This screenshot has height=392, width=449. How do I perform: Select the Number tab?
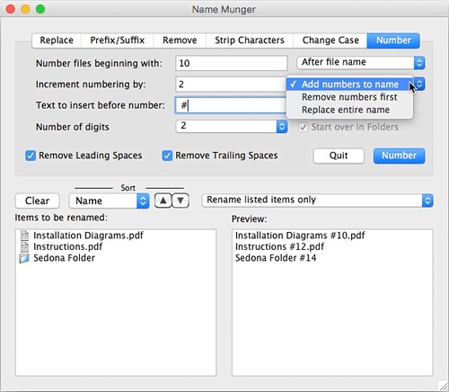coord(393,40)
